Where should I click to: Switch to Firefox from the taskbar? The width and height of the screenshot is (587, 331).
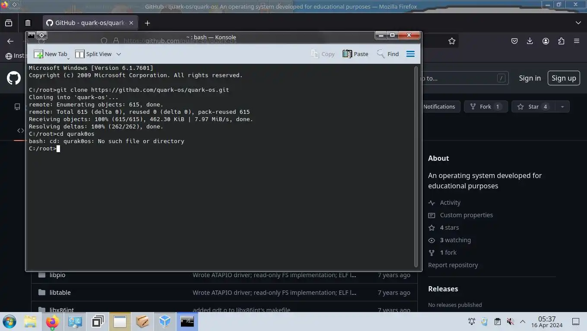pos(53,322)
